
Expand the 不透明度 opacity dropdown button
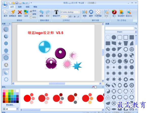98,18
